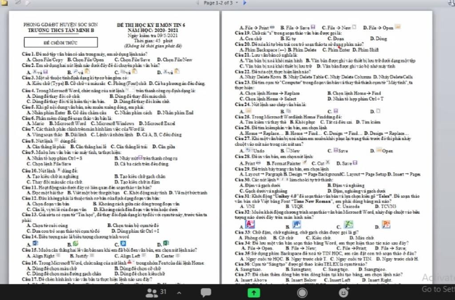Click the heading "TRƯỜNG THCS TÂN MINH B"
The width and height of the screenshot is (455, 300).
tap(60, 30)
